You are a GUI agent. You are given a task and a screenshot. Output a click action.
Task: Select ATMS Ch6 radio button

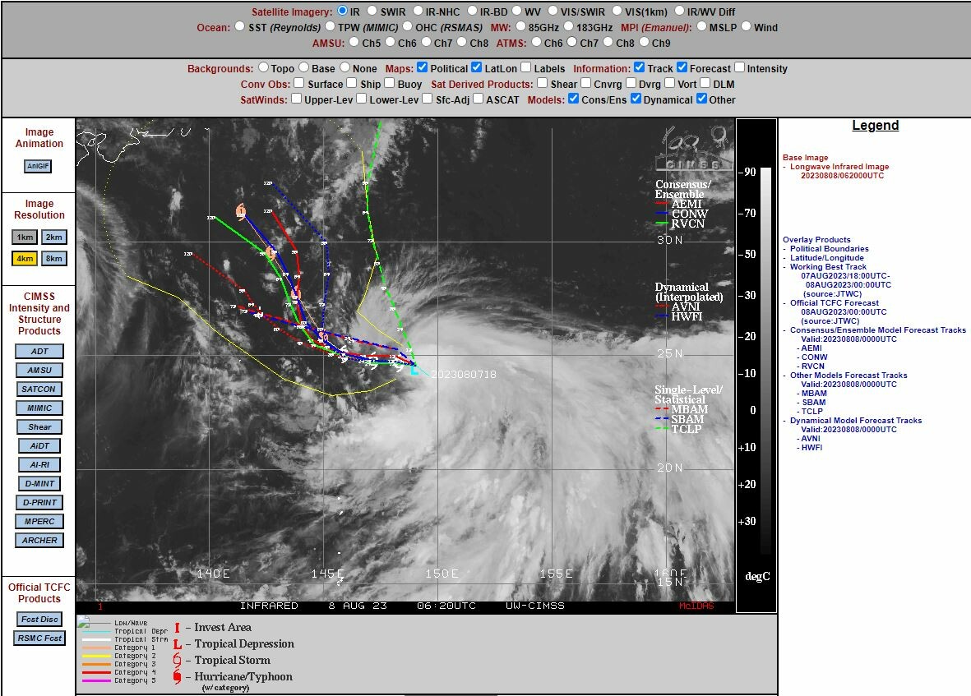[536, 41]
